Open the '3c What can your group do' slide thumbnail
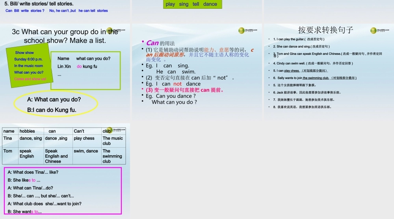Screen dimensions: 394x219 click(65, 72)
